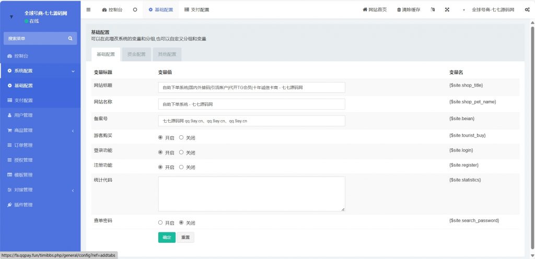Switch to the 资金配置 tab
Viewport: 535px width, 259px height.
pyautogui.click(x=136, y=54)
